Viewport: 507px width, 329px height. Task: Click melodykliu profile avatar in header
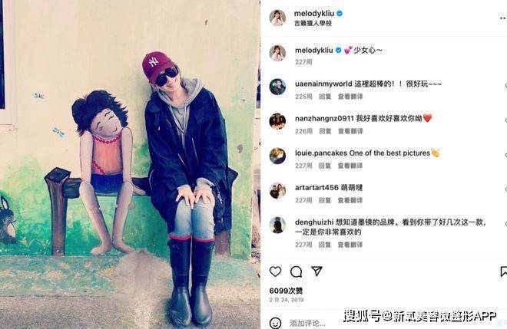click(277, 18)
